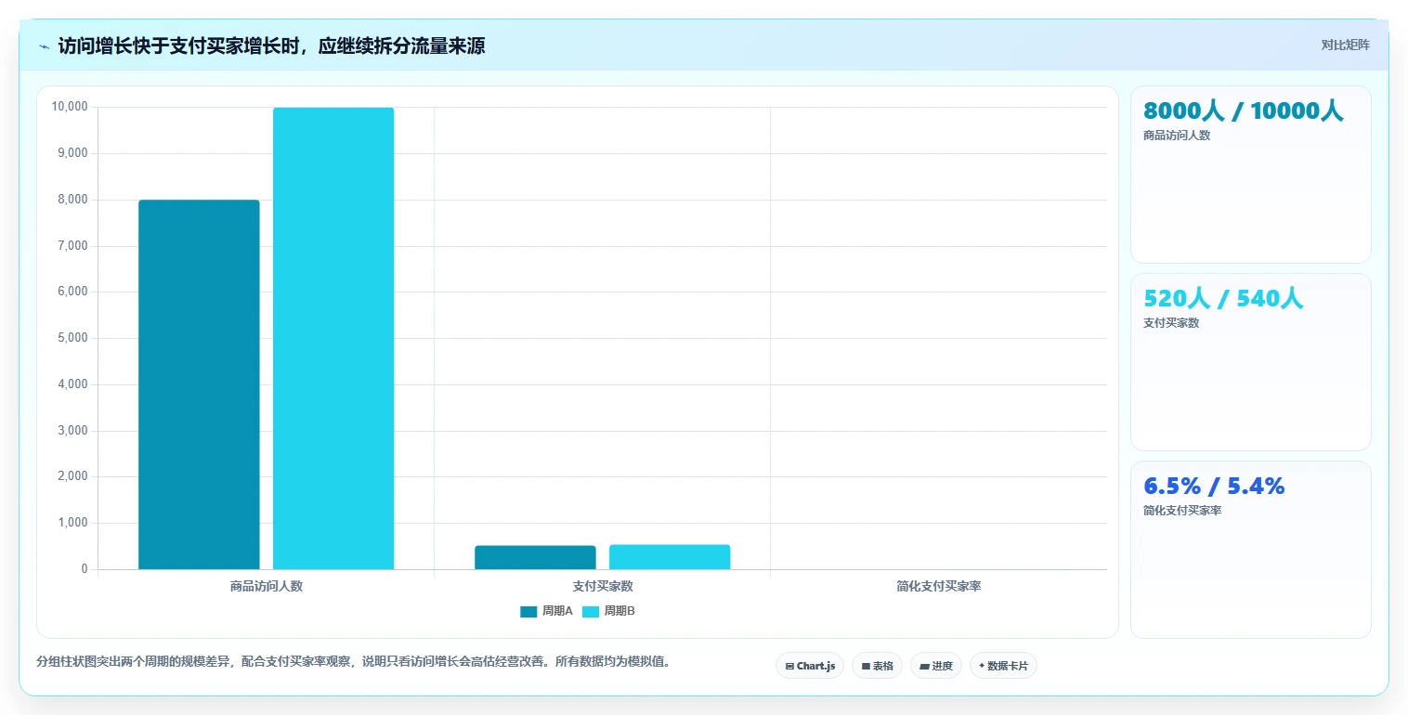Click the 周期A legend color swatch
Viewport: 1408px width, 715px height.
[x=528, y=611]
